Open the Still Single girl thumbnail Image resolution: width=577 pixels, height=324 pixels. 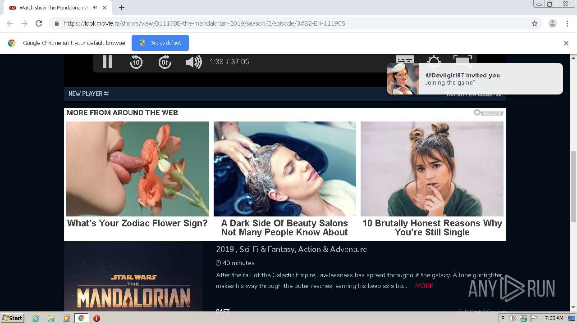tap(432, 169)
